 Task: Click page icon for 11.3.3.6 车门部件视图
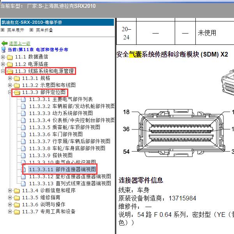pyautogui.click(x=23, y=135)
